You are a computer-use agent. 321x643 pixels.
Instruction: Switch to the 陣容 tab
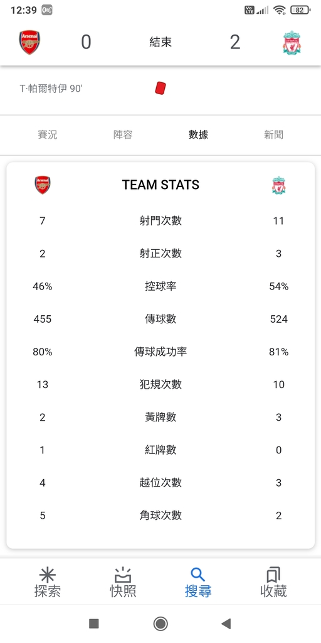123,135
